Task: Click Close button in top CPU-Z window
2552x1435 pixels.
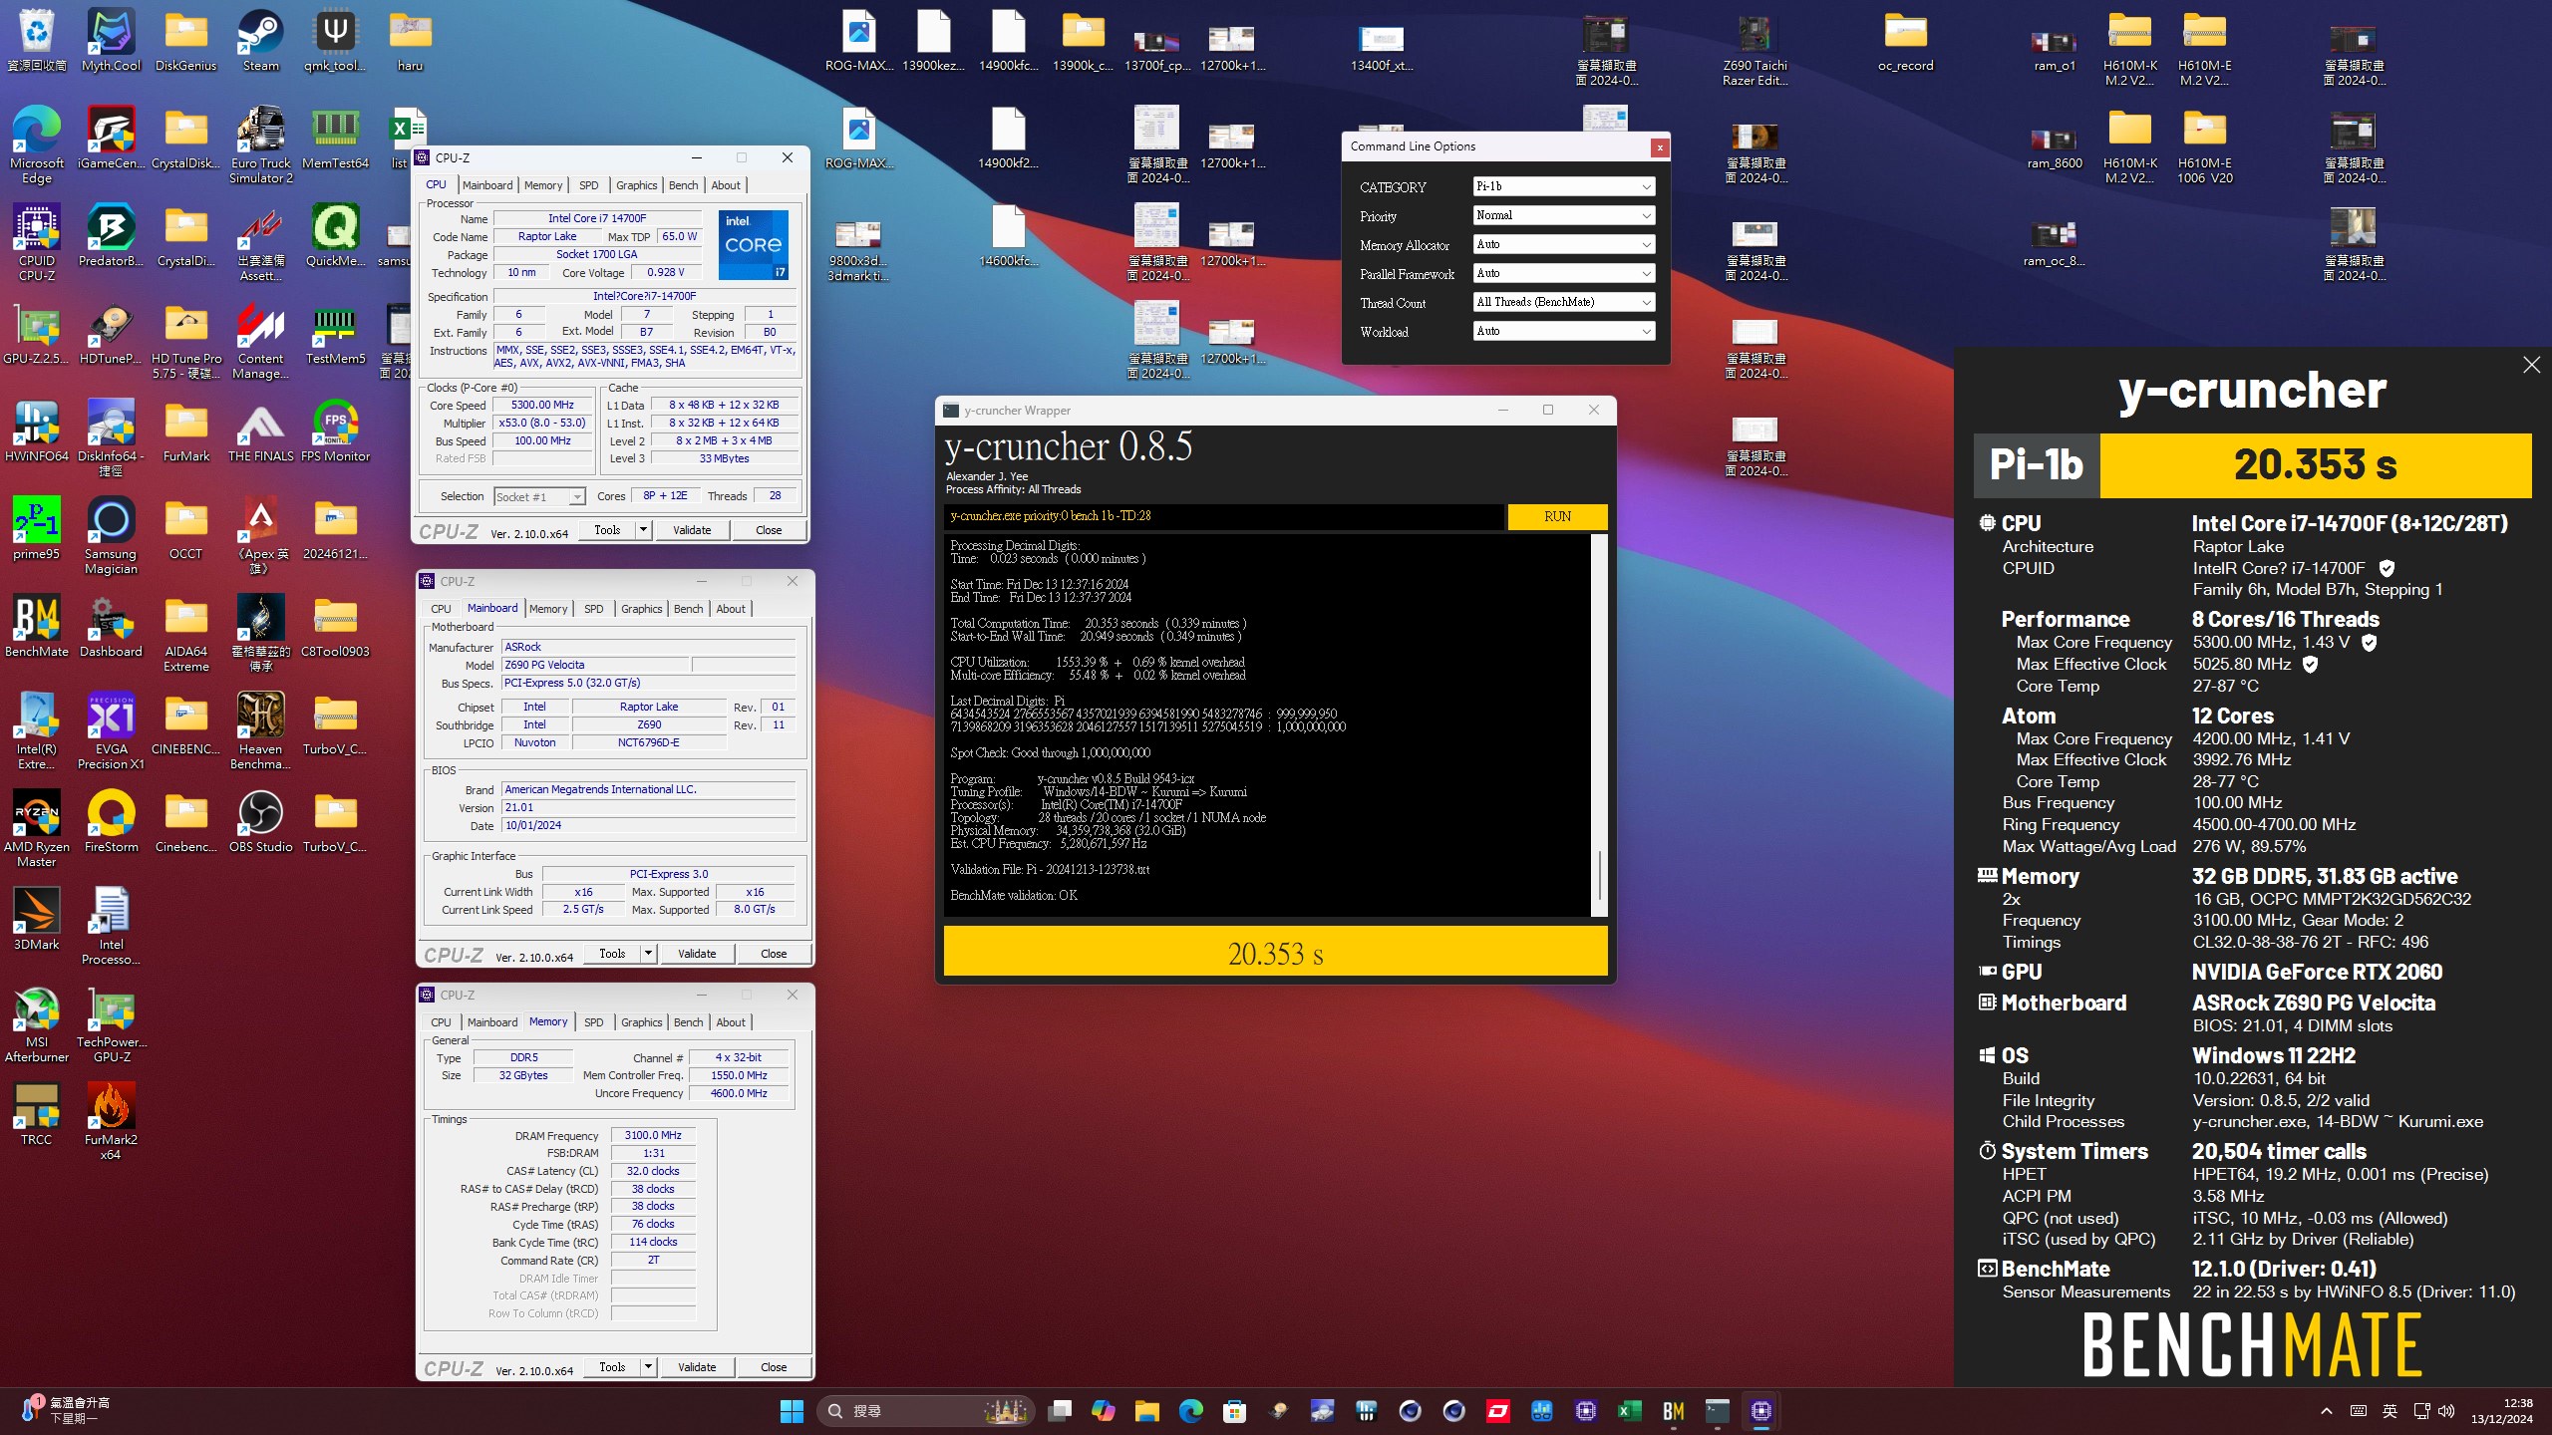Action: coord(769,530)
